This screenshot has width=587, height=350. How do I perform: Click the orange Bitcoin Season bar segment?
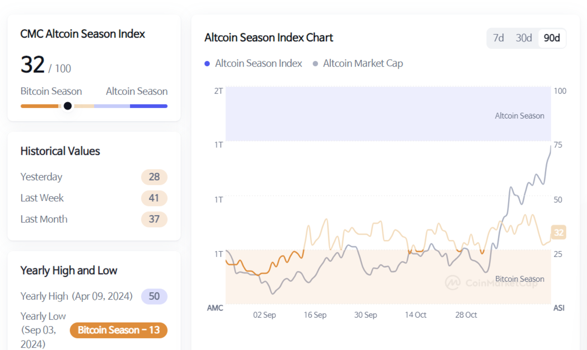click(x=39, y=106)
